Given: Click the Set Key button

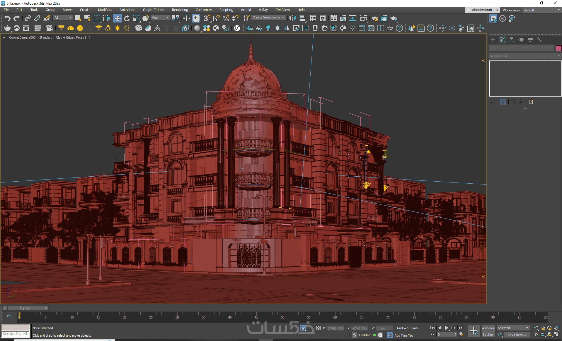Looking at the screenshot, I should point(488,335).
